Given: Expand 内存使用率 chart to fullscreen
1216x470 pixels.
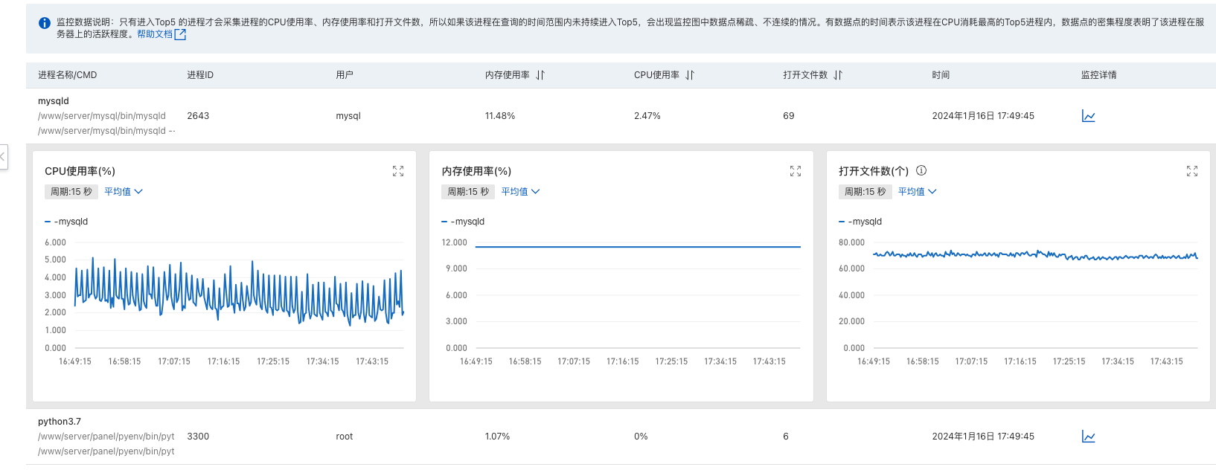Looking at the screenshot, I should pos(796,171).
